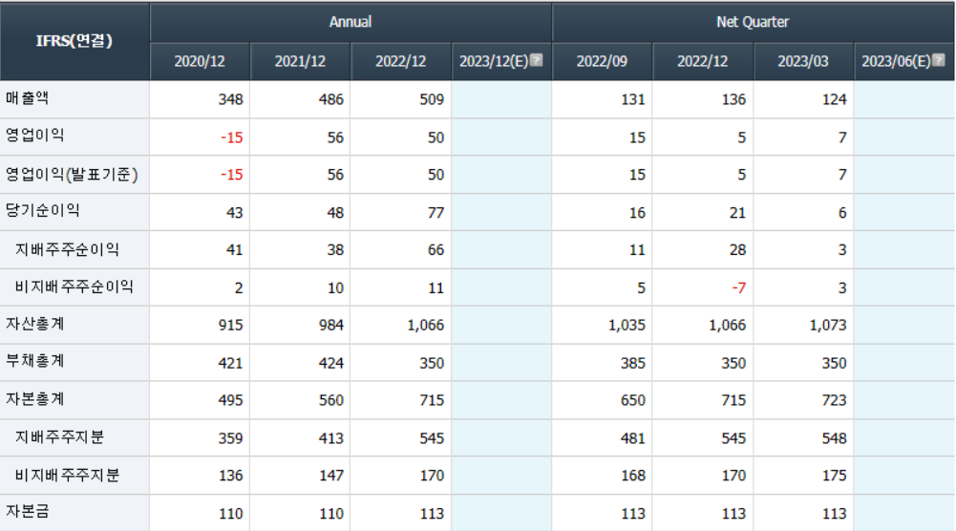Click 부채총계 value 424

[x=331, y=363]
